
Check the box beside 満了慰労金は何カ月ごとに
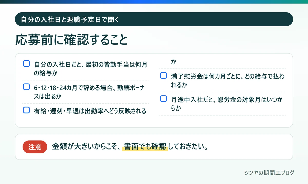(163, 76)
